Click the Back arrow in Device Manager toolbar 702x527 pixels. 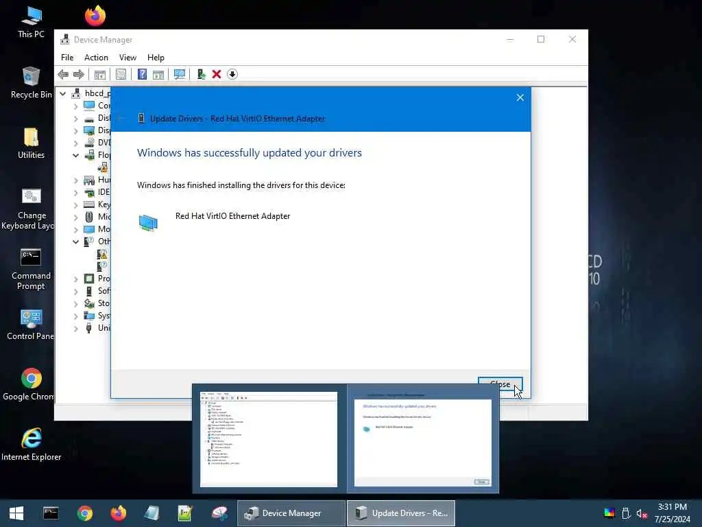63,74
